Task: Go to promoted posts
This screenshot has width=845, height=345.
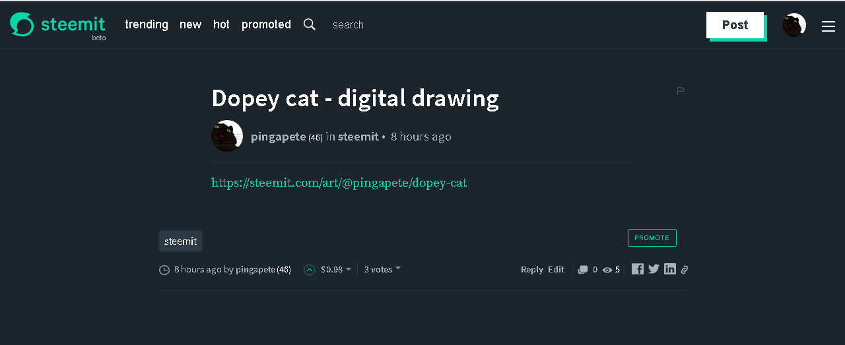Action: coord(266,24)
